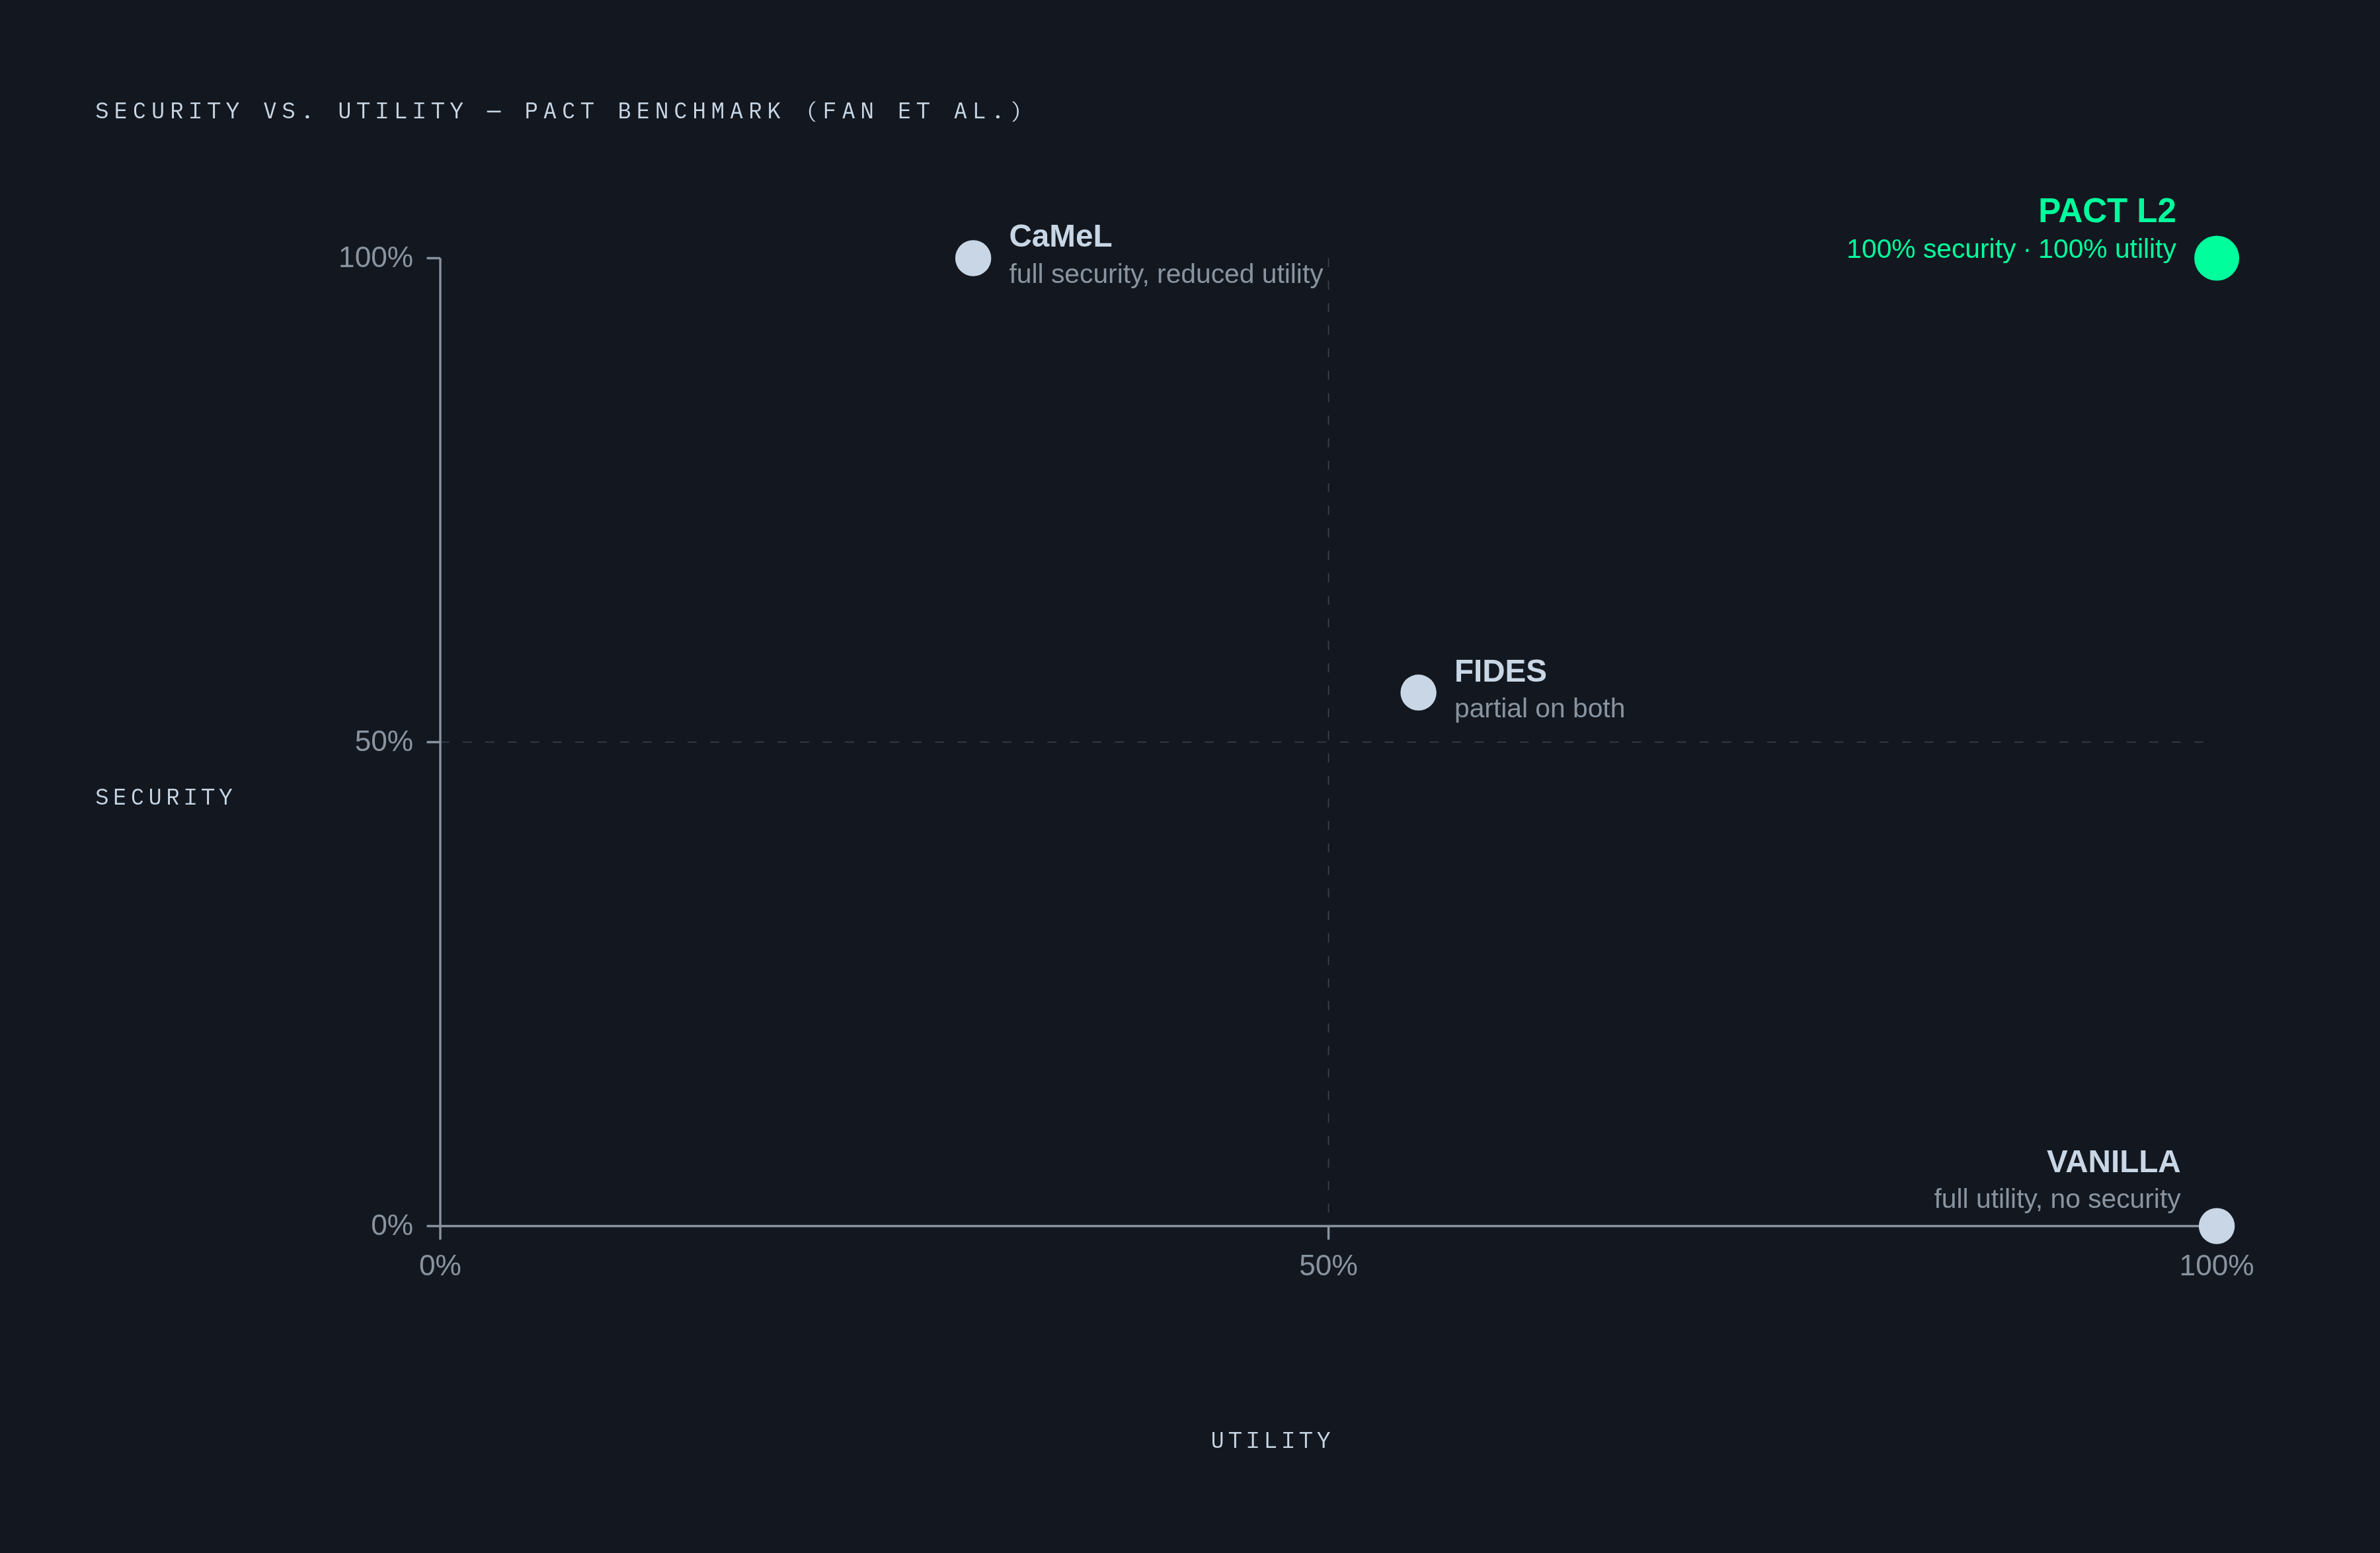Viewport: 2380px width, 1553px height.
Task: Click the chart title 'SECURITY VS. UTILITY'
Action: coord(281,111)
